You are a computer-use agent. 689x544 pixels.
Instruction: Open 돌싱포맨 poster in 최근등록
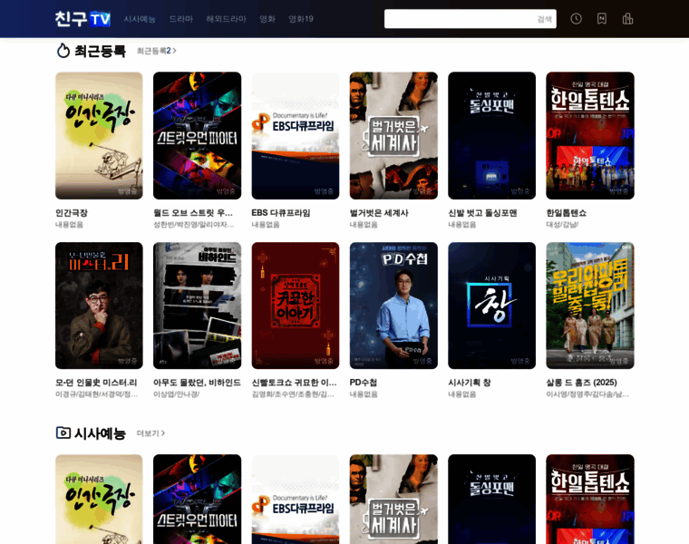point(491,136)
